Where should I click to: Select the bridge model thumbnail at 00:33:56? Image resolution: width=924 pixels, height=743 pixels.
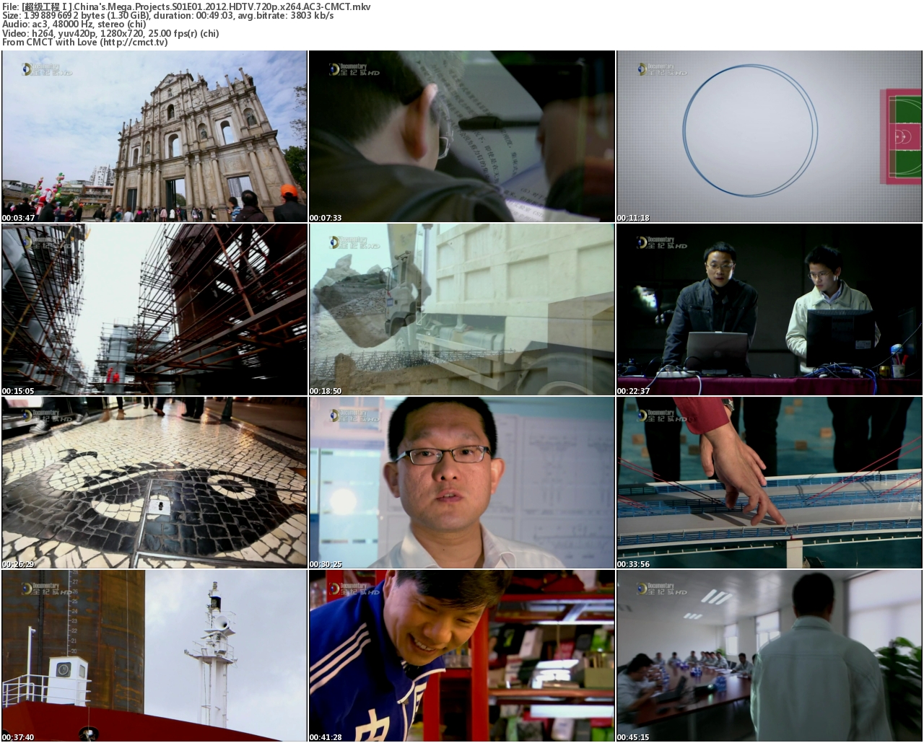[769, 483]
